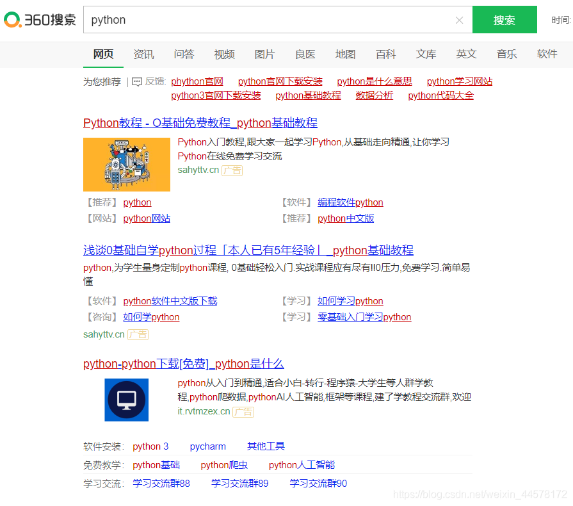
Task: Switch to the 软件 tab
Action: 547,54
